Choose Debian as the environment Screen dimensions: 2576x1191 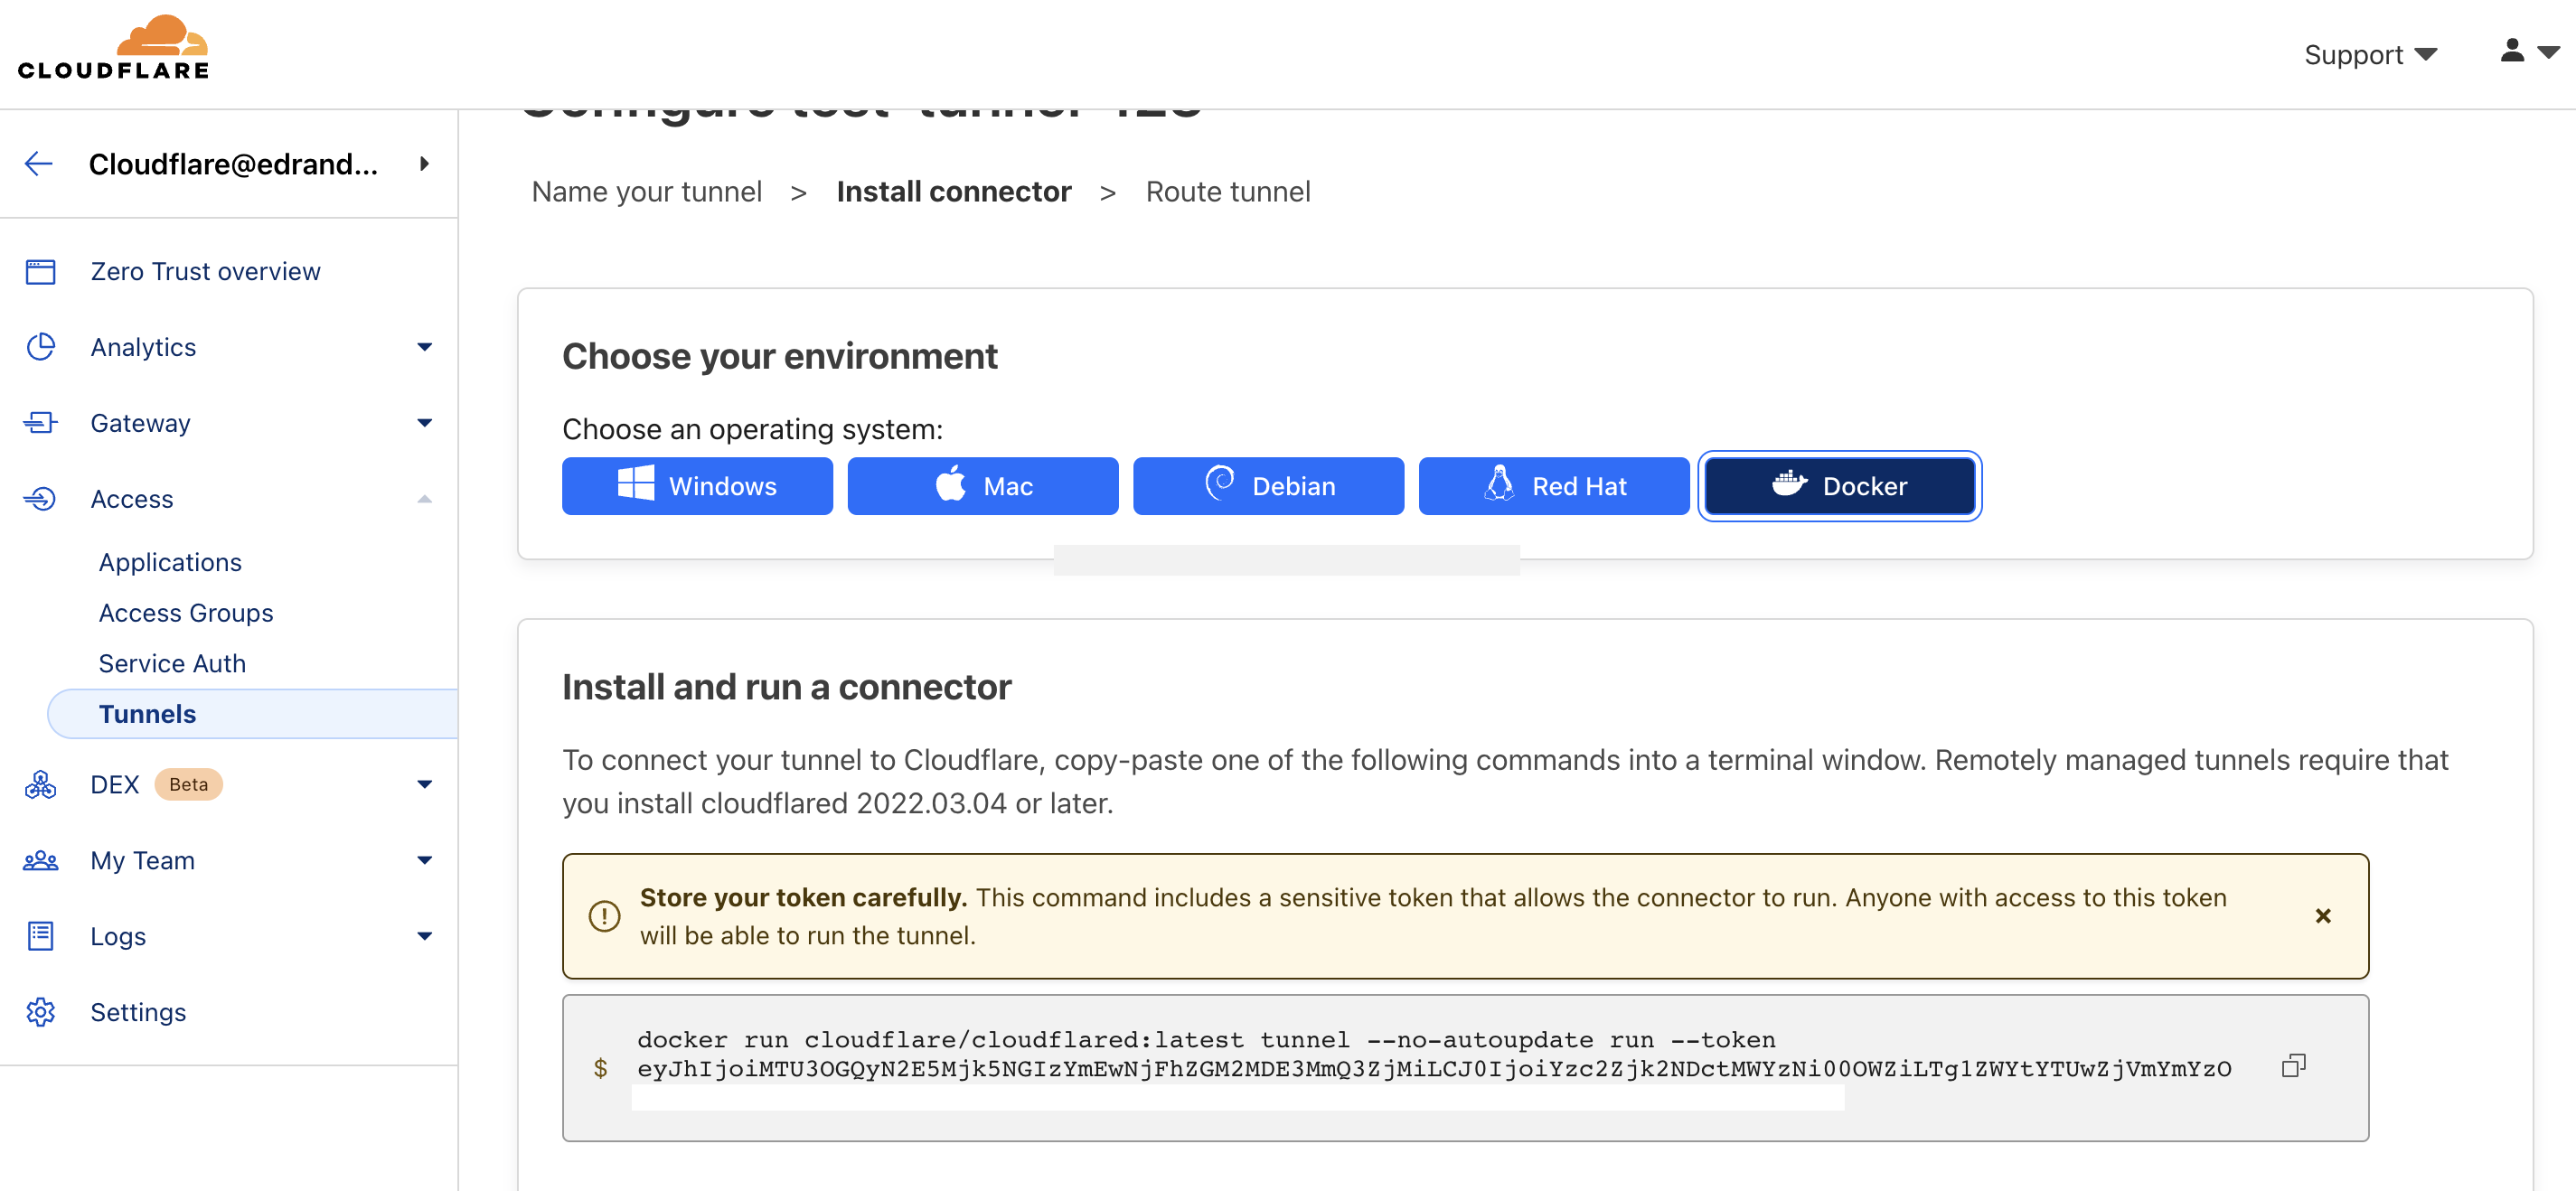click(x=1268, y=486)
